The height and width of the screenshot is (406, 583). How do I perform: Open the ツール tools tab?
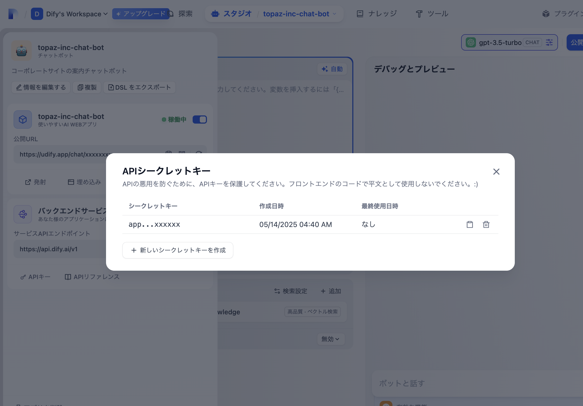click(432, 14)
